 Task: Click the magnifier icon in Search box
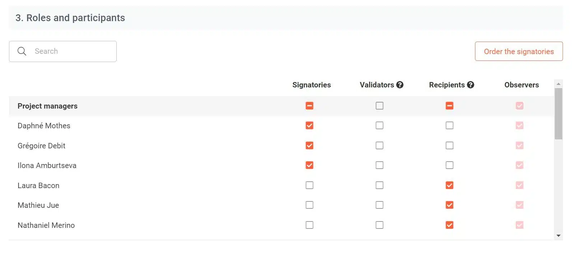pyautogui.click(x=22, y=51)
